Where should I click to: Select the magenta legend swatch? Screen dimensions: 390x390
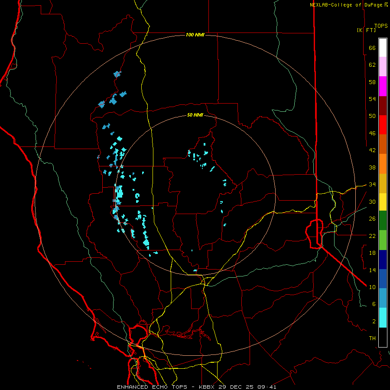pos(383,86)
